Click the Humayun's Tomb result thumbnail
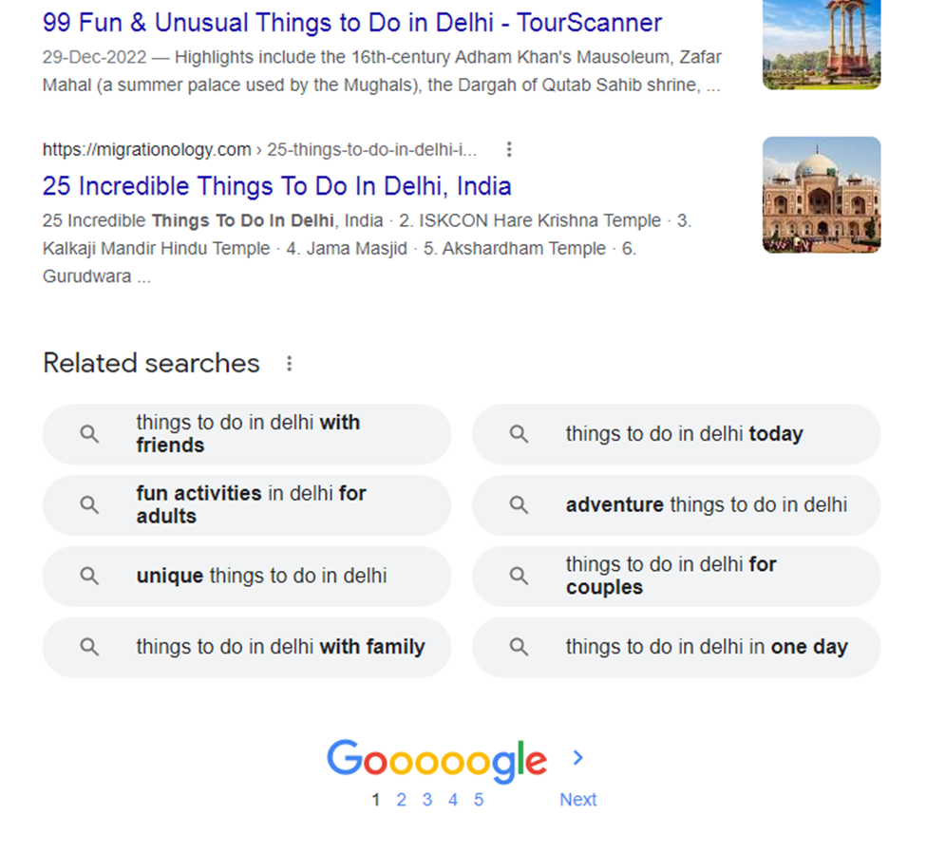 (x=822, y=195)
